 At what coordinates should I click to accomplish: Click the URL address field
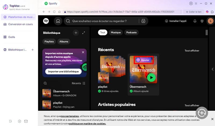(123, 12)
